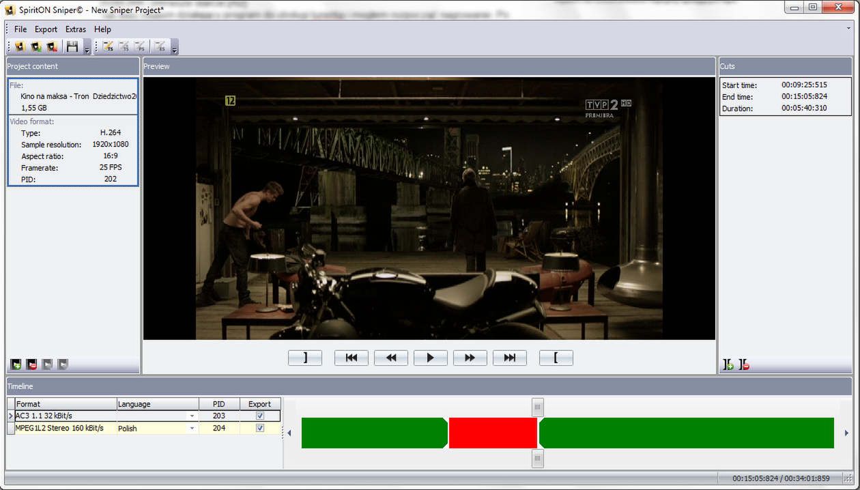Jump to the previous mark with skip-back button
Viewport: 860px width, 490px height.
[352, 358]
